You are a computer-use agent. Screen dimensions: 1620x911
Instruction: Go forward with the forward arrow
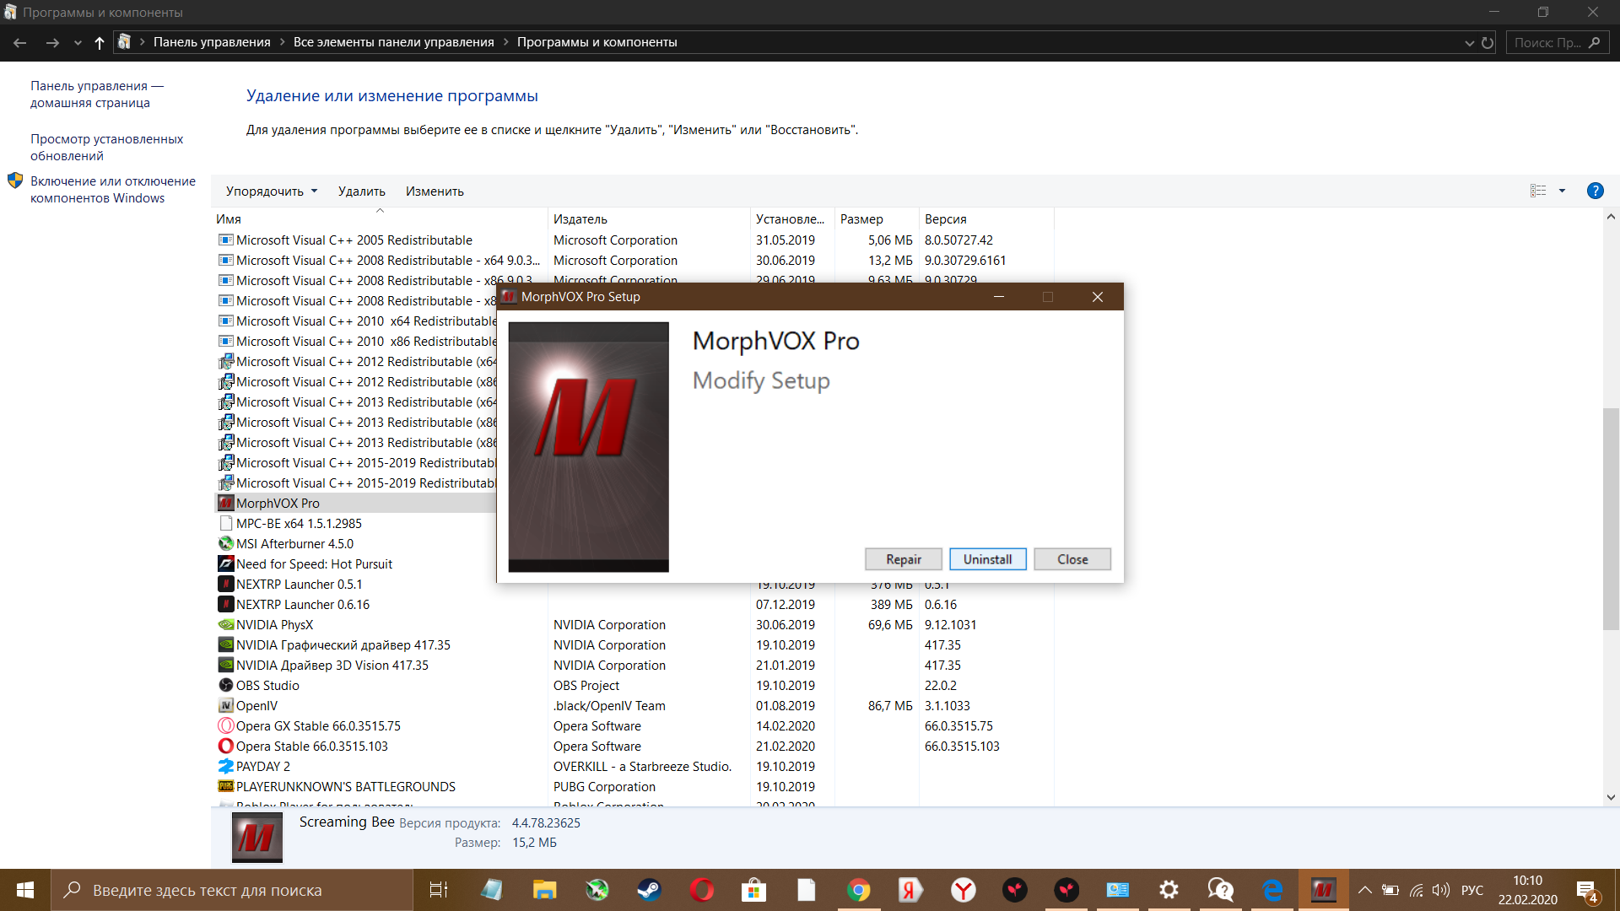click(x=52, y=42)
